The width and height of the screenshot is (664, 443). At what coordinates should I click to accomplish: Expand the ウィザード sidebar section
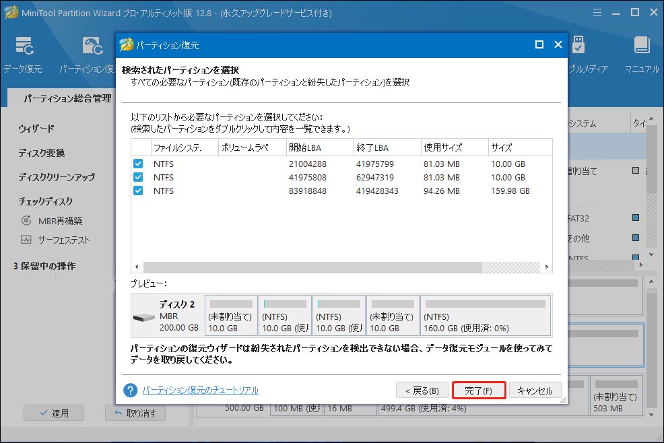36,129
